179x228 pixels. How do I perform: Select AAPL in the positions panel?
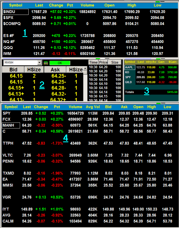(129, 67)
